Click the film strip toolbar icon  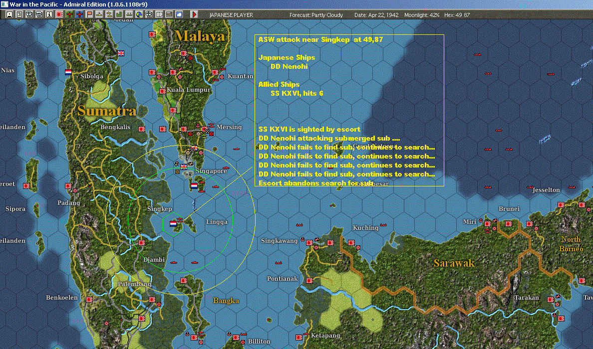click(169, 14)
